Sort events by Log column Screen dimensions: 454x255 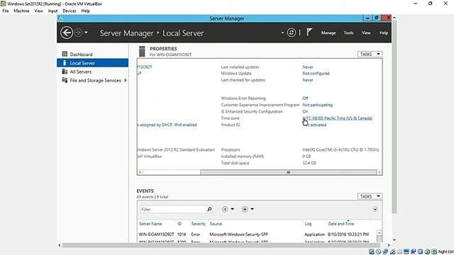(x=308, y=224)
